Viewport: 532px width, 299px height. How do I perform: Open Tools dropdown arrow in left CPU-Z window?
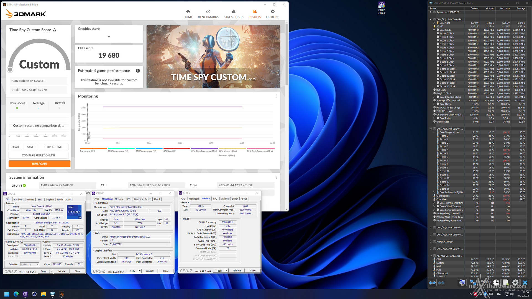pos(51,271)
